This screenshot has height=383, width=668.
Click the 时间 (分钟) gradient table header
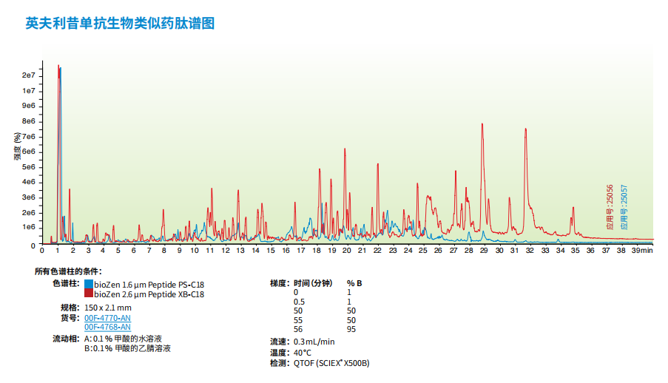tap(313, 283)
